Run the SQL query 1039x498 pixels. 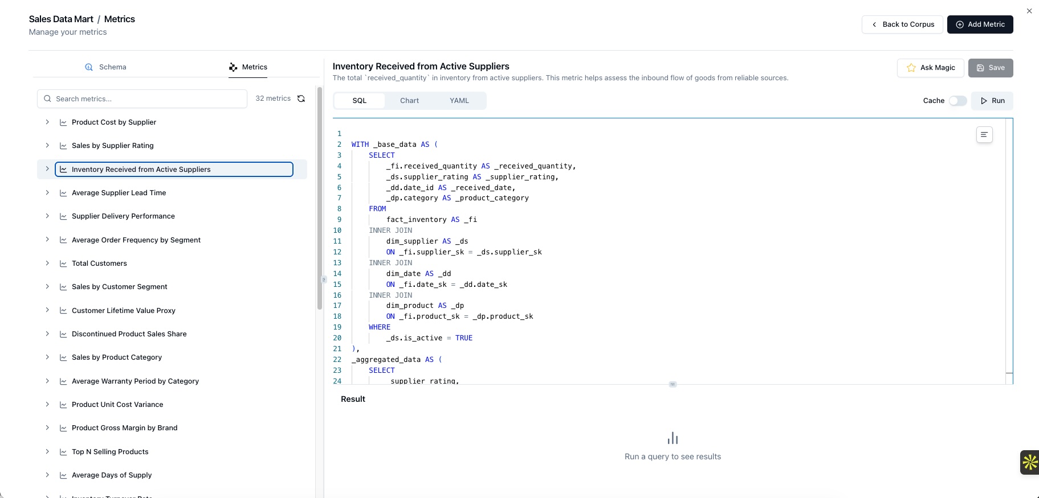click(992, 101)
